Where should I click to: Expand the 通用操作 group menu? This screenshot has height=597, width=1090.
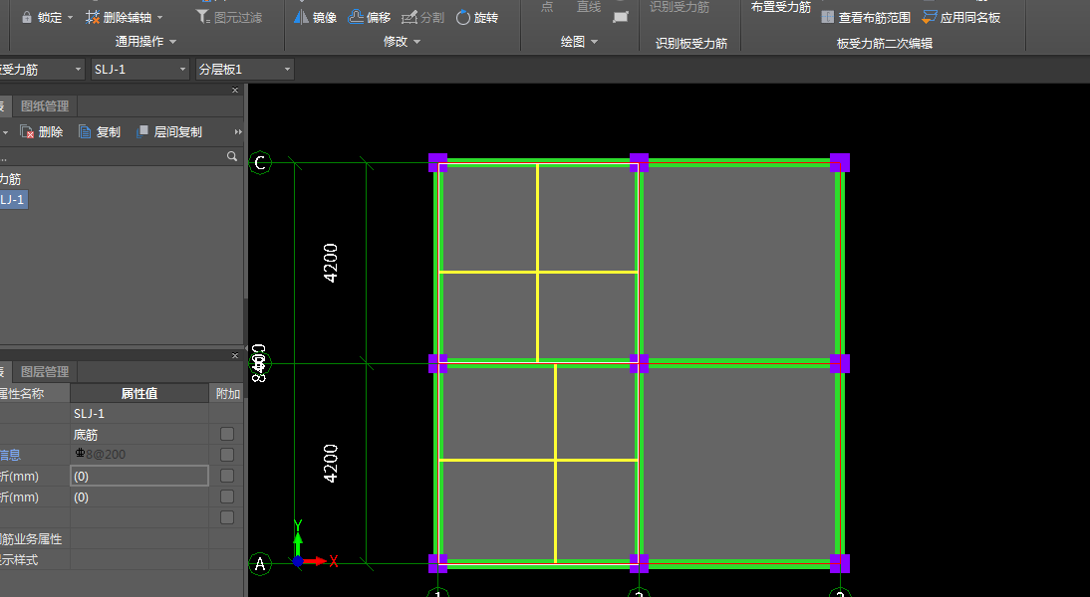click(x=145, y=42)
